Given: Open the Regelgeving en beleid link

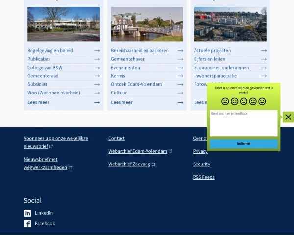Looking at the screenshot, I should pyautogui.click(x=50, y=50).
